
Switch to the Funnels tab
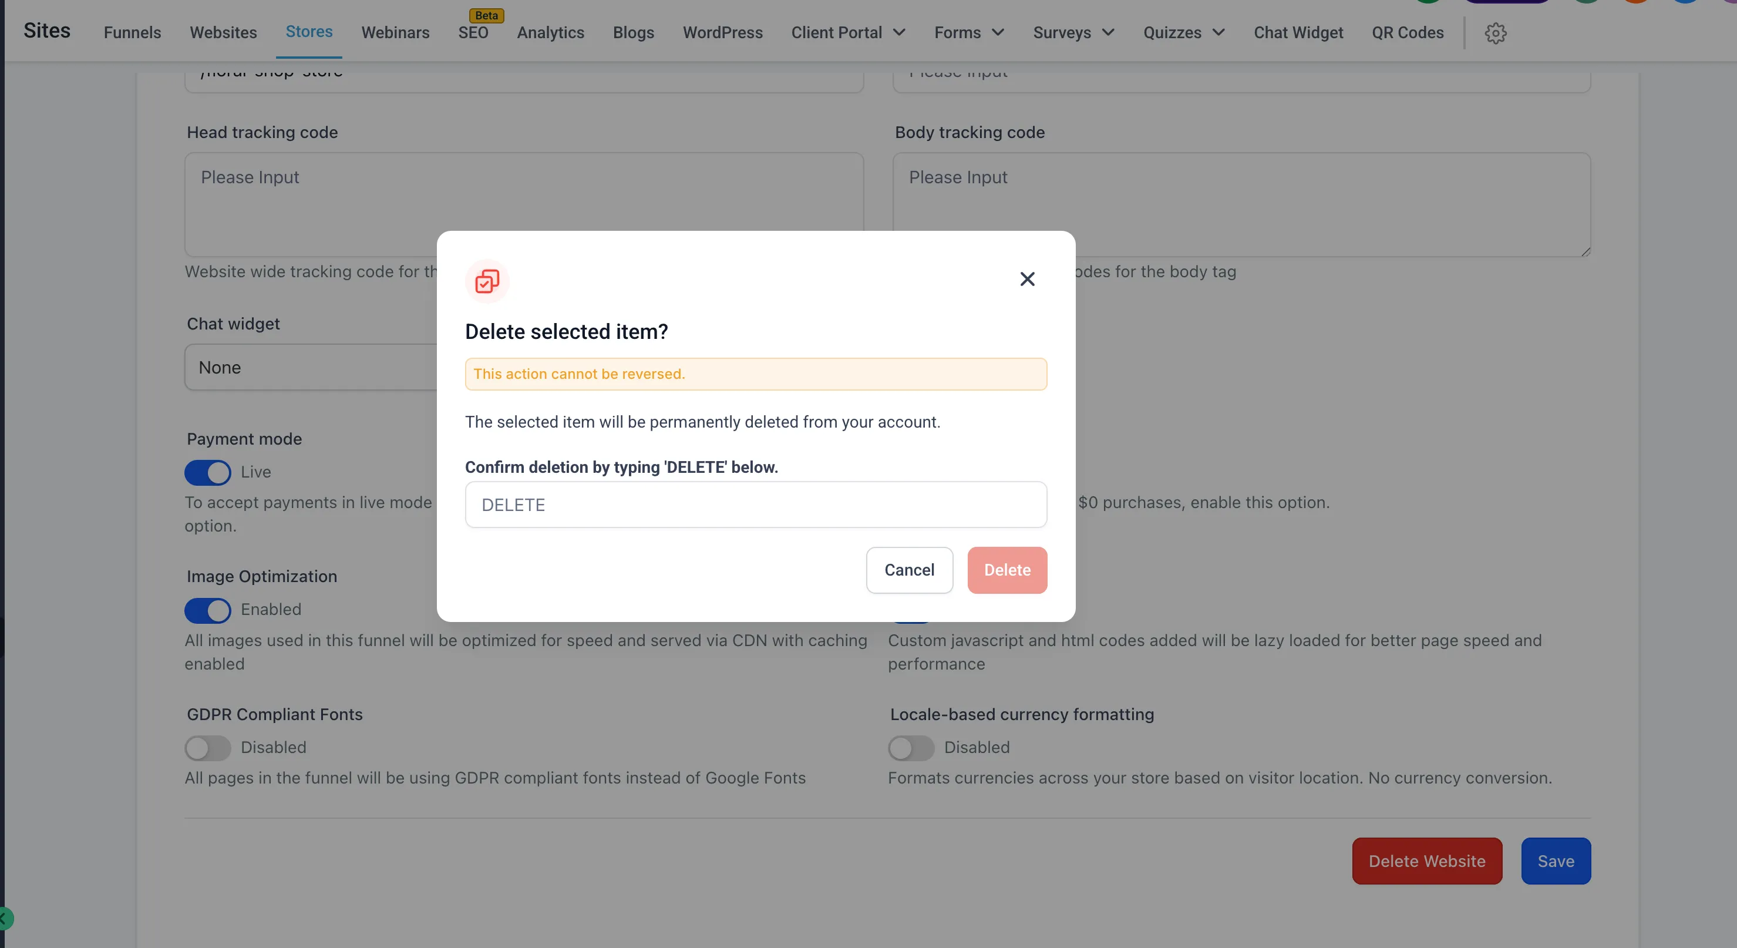tap(132, 32)
